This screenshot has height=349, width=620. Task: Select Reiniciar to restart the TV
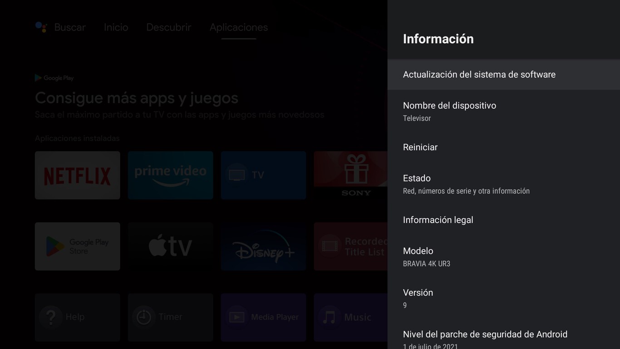coord(420,147)
